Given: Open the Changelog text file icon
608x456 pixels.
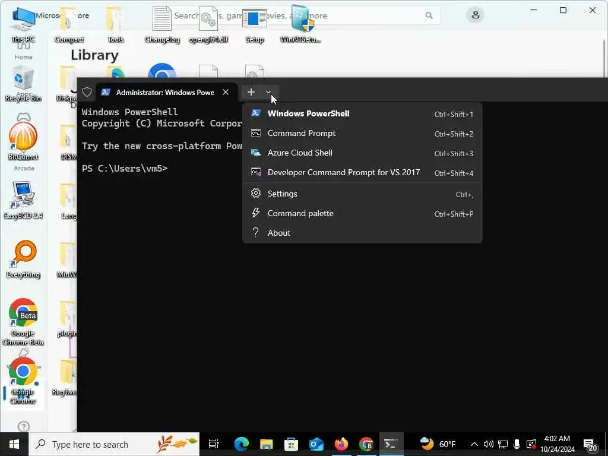Looking at the screenshot, I should (162, 25).
